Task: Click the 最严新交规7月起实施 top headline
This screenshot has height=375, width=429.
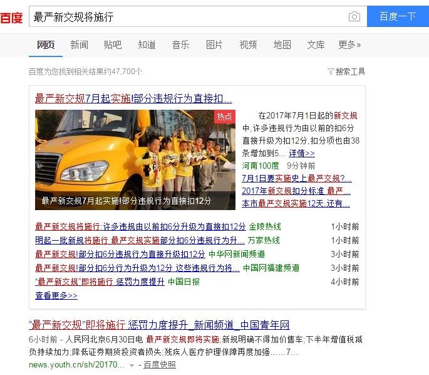Action: pyautogui.click(x=133, y=98)
